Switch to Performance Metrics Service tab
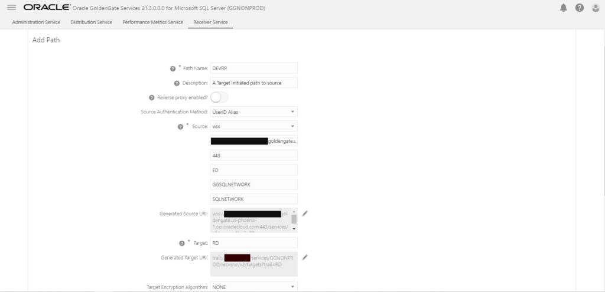 pyautogui.click(x=153, y=22)
